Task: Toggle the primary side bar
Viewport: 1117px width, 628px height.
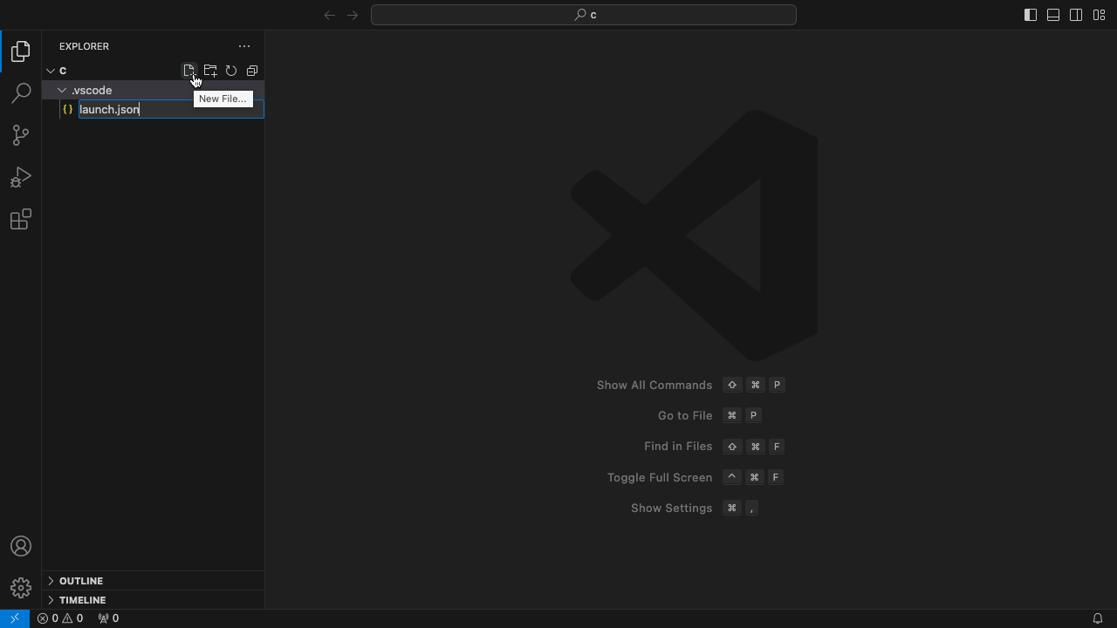Action: (x=1031, y=15)
